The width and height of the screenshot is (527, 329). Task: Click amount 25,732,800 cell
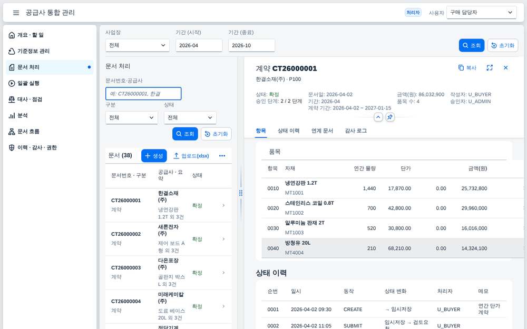(x=474, y=188)
